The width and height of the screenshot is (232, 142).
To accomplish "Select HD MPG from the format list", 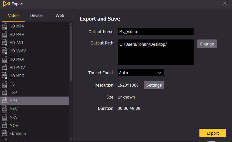I will point(17,76).
